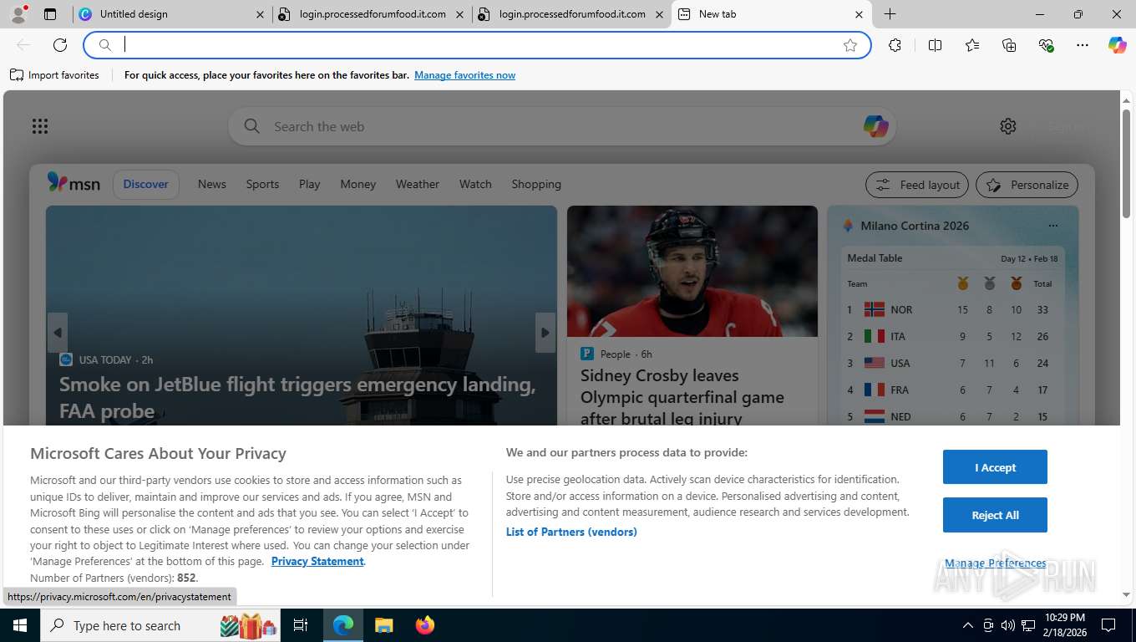Viewport: 1136px width, 642px height.
Task: Open the tab actions menu icon
Action: [50, 14]
